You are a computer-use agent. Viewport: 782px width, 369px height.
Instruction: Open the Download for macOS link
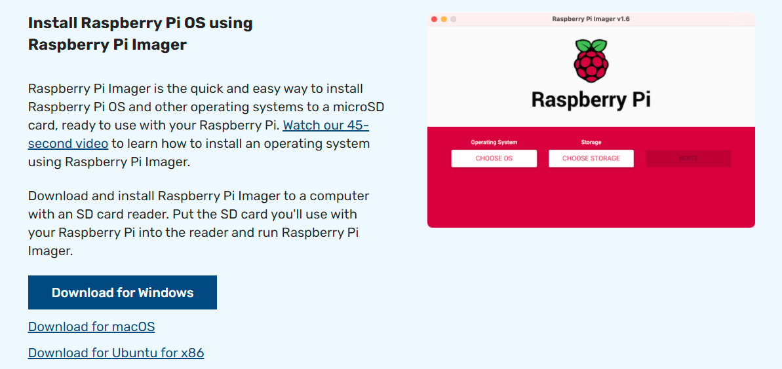point(91,326)
